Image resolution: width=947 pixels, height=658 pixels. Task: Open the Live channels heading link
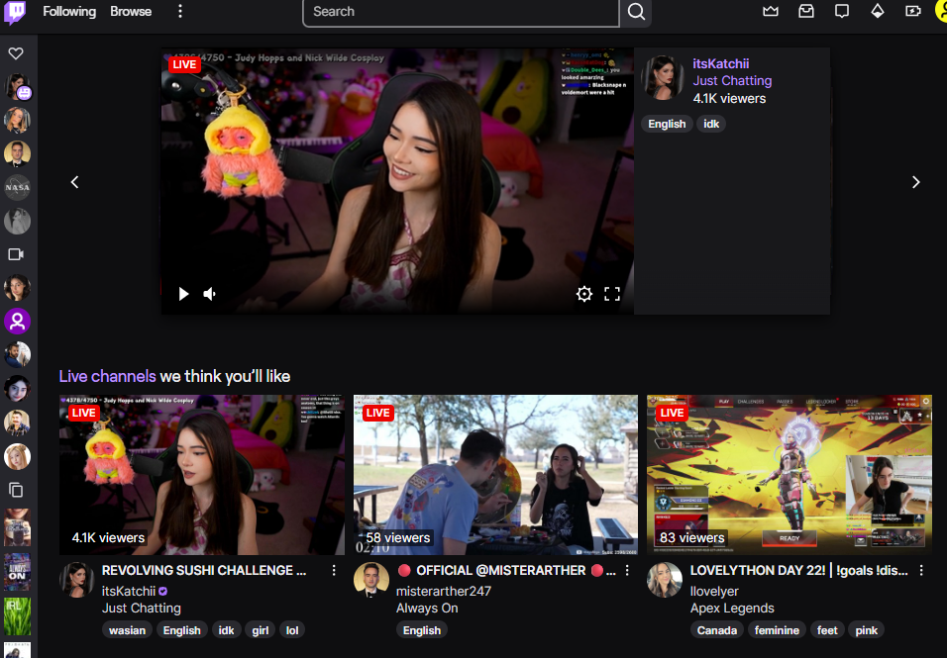(108, 376)
